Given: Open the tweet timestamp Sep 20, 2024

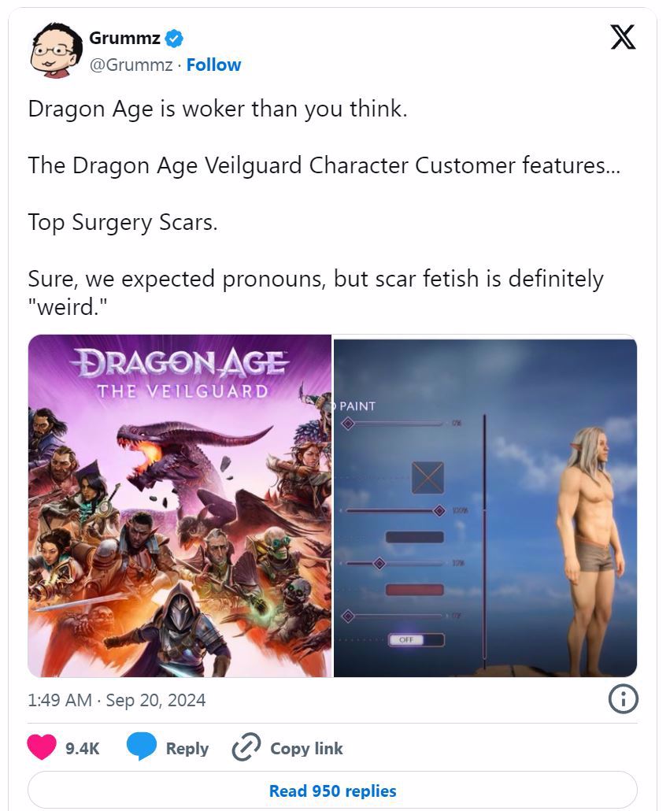Looking at the screenshot, I should click(117, 700).
